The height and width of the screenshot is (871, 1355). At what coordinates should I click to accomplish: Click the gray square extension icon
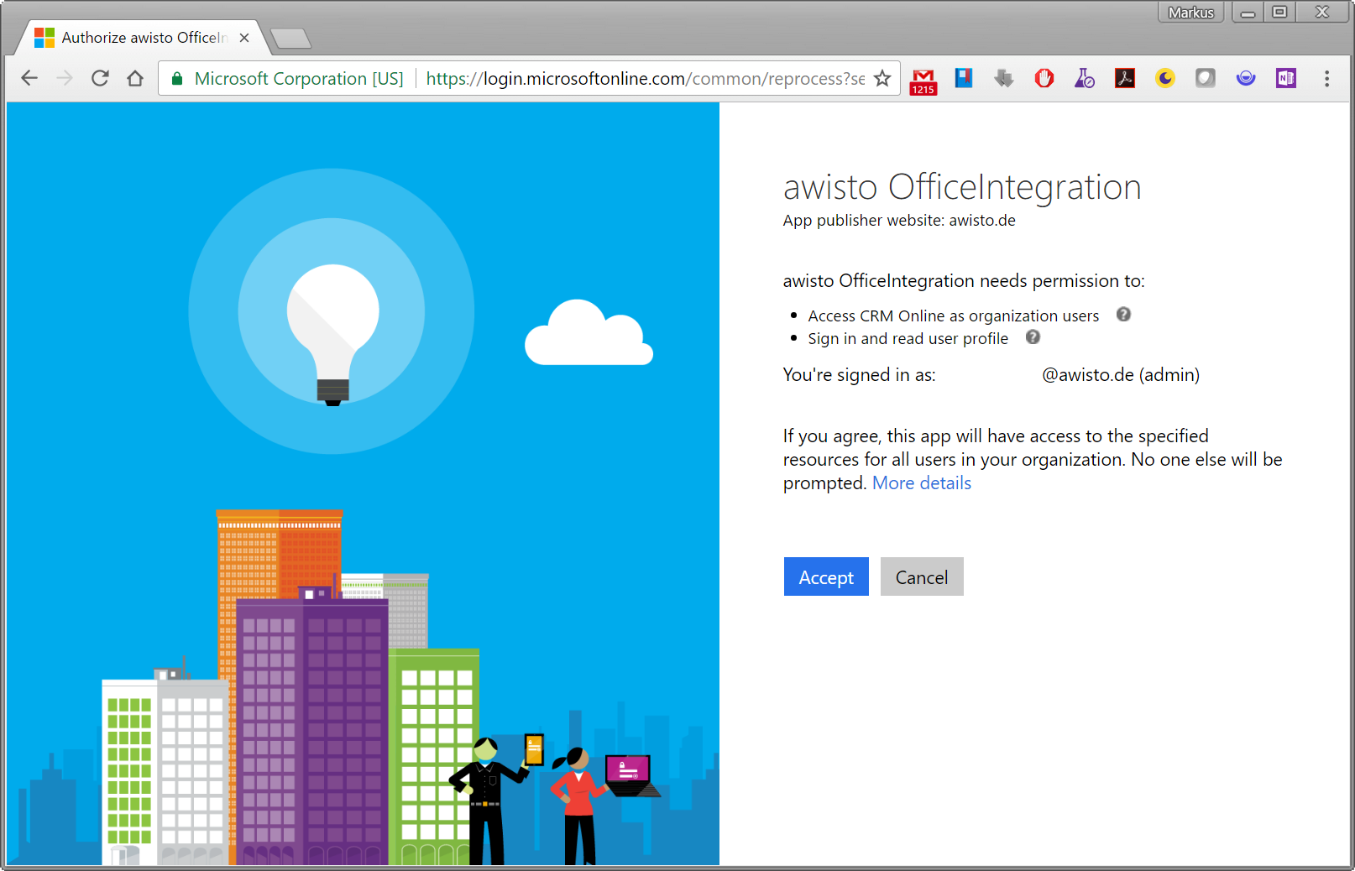click(1206, 78)
